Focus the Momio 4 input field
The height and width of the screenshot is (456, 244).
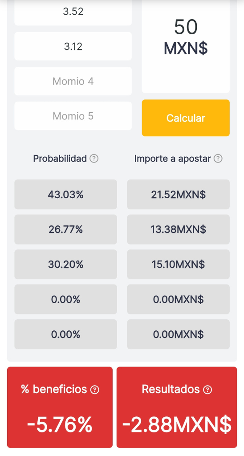[73, 81]
